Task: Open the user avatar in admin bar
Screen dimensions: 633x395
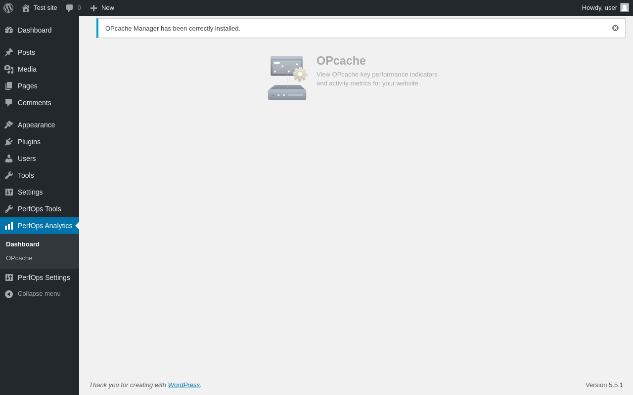Action: tap(625, 7)
